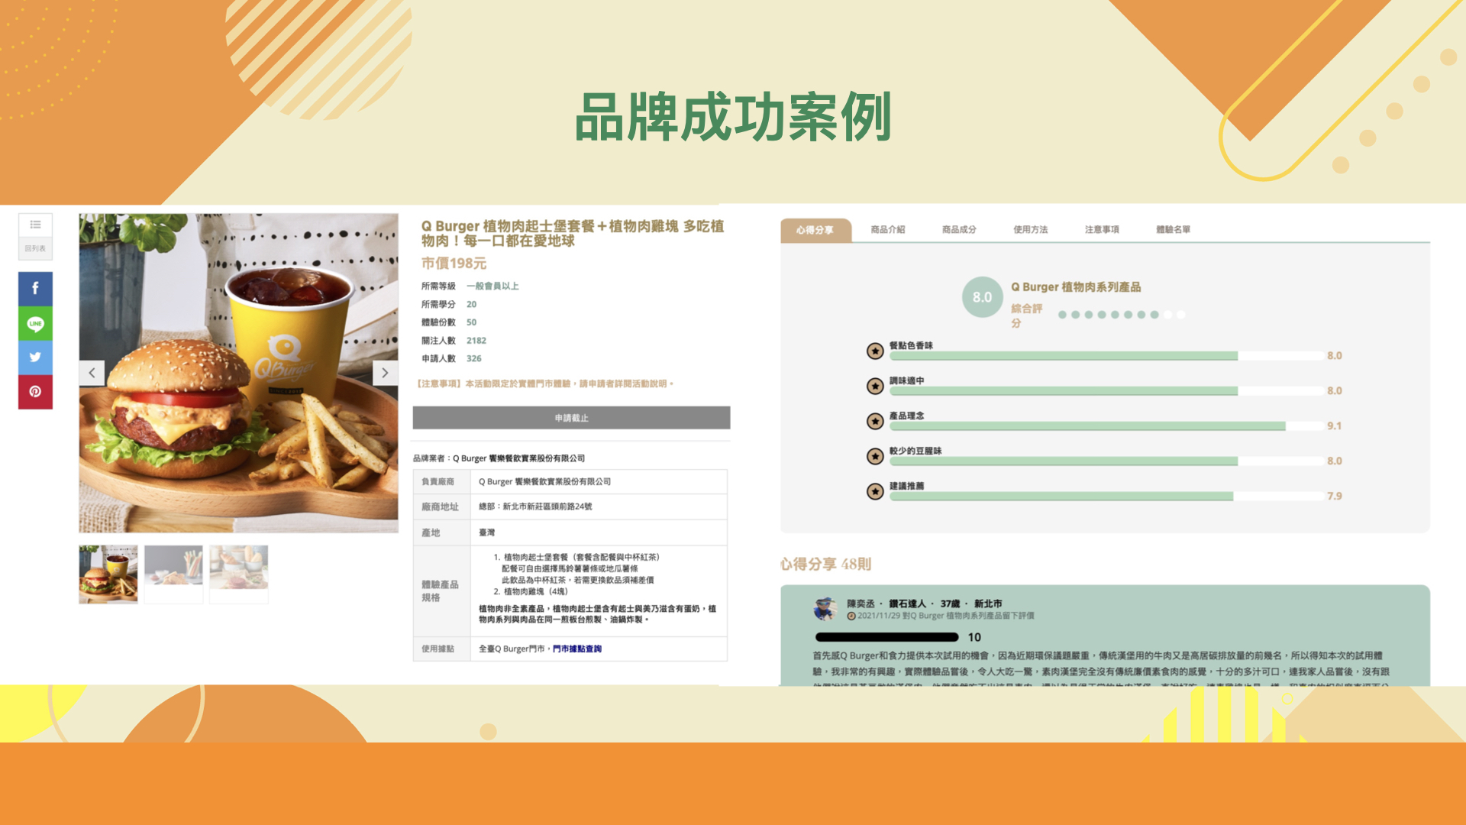Viewport: 1466px width, 825px height.
Task: Click the reviewer's black score bar
Action: (x=886, y=637)
